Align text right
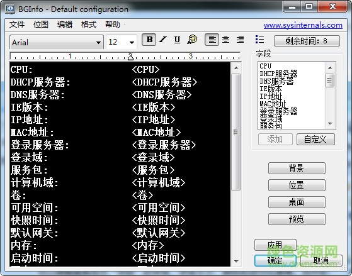 (x=240, y=40)
